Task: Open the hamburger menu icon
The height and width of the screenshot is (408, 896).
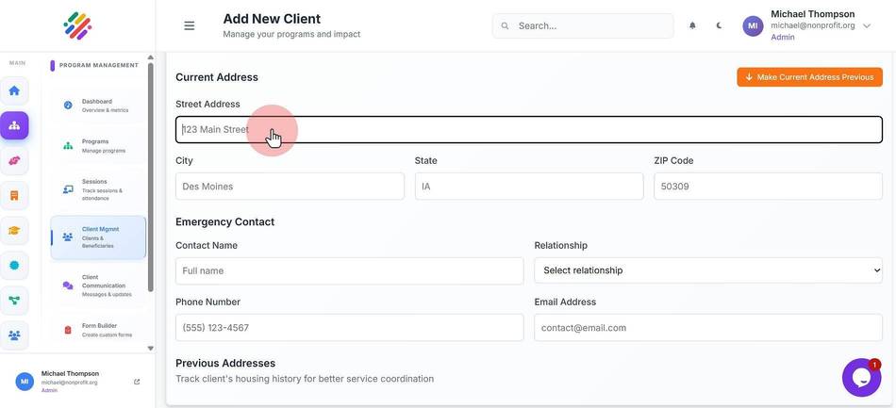Action: tap(190, 25)
